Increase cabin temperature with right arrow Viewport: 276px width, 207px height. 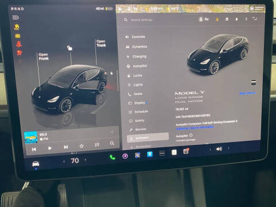[86, 159]
